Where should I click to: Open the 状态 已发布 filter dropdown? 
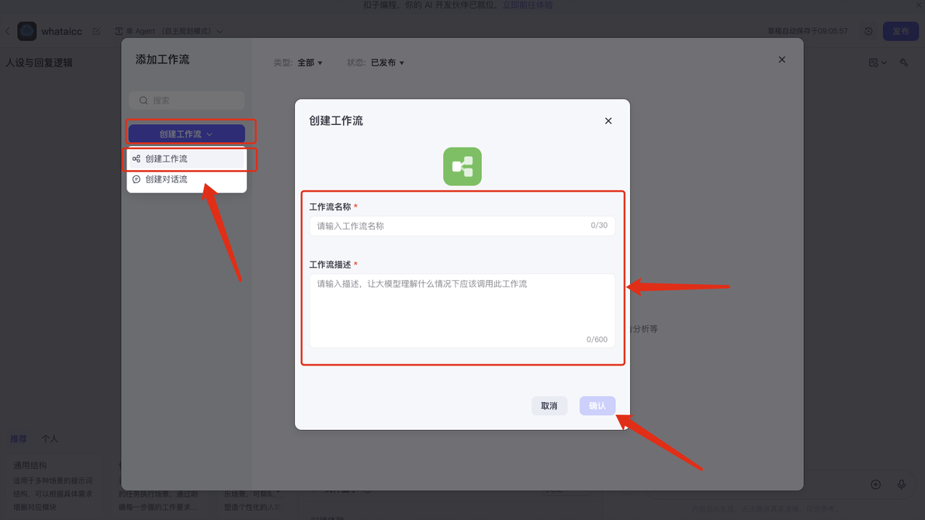click(387, 63)
